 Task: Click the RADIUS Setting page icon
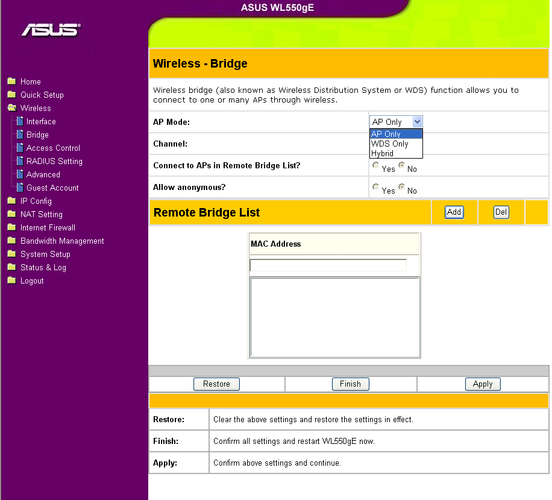[20, 161]
